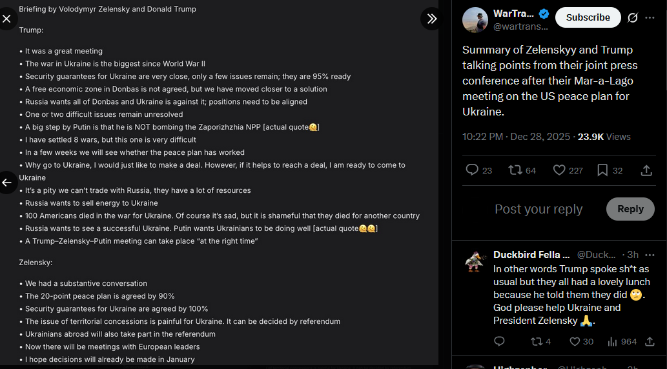This screenshot has height=369, width=667.
Task: Like Duckbird Fella's reply
Action: pyautogui.click(x=575, y=341)
